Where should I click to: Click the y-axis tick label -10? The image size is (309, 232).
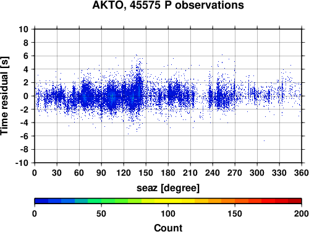[22, 163]
